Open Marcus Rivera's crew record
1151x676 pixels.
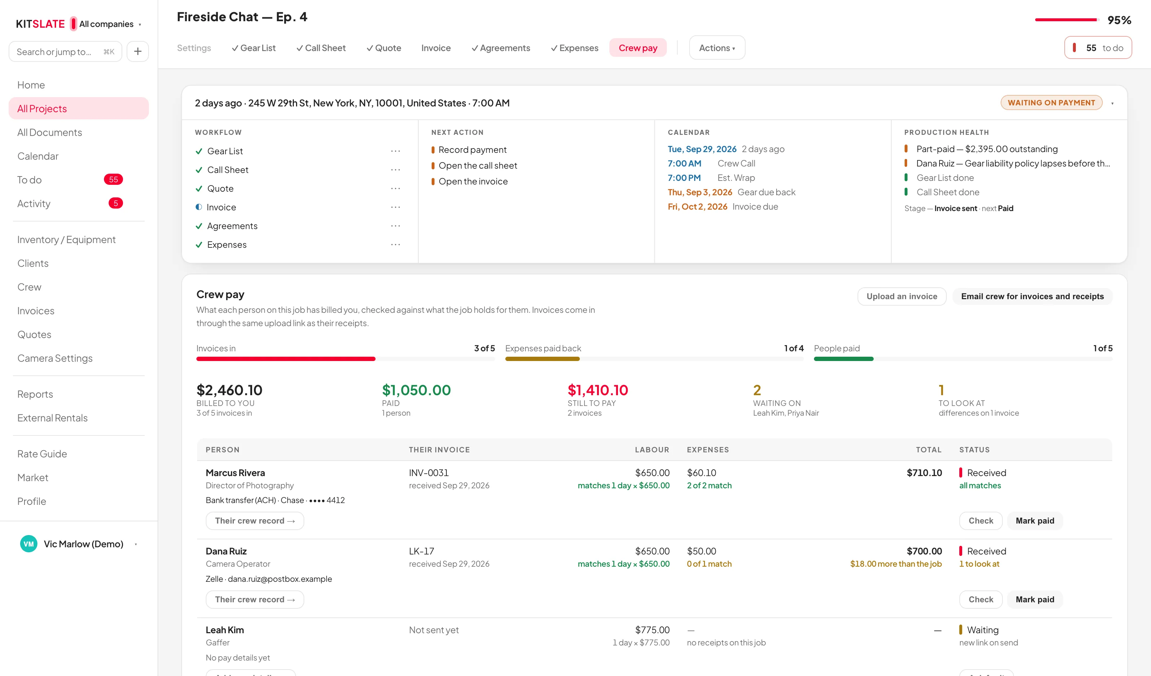click(x=255, y=521)
